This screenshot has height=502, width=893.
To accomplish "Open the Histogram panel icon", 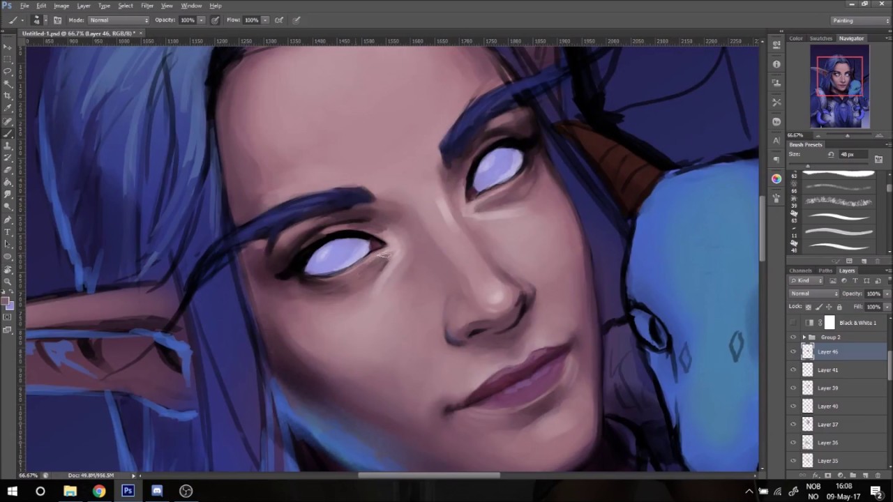I will click(776, 82).
